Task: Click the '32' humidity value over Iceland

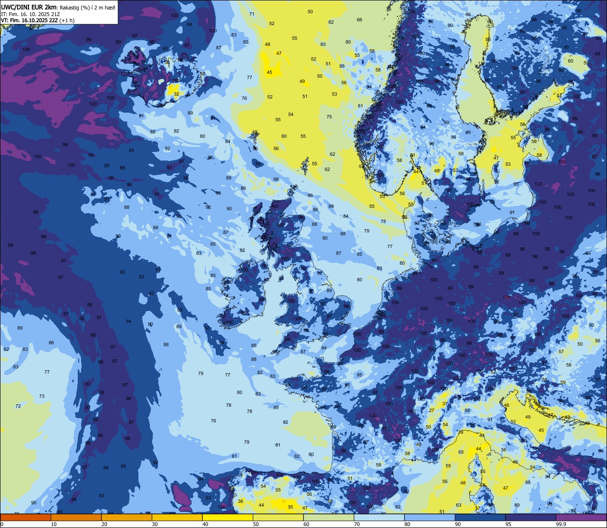Action: [176, 94]
